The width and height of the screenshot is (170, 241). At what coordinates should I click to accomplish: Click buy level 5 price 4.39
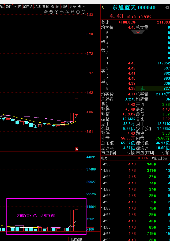click(x=132, y=83)
